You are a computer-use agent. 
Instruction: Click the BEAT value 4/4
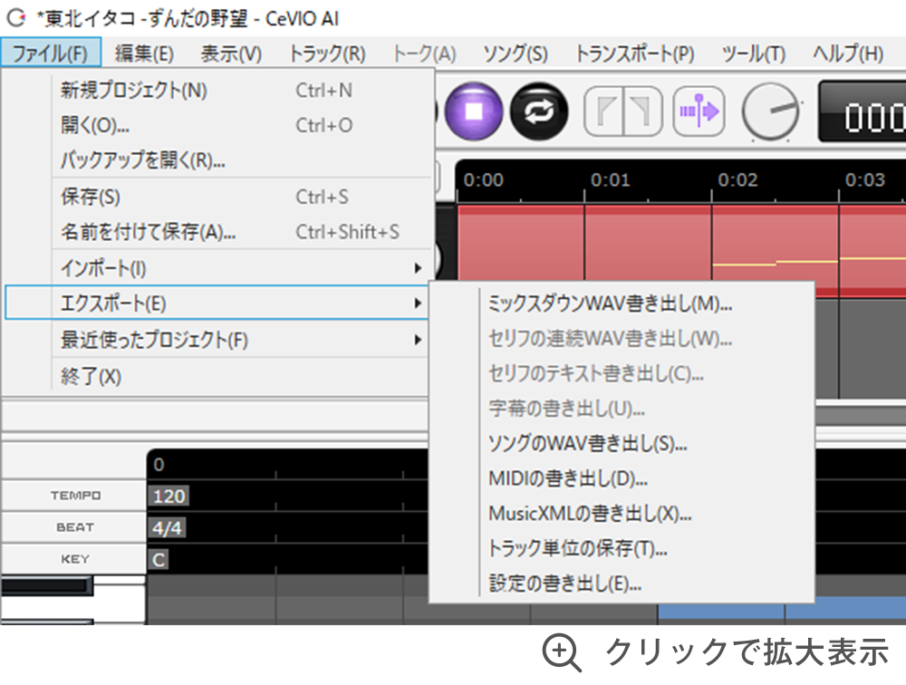click(167, 527)
